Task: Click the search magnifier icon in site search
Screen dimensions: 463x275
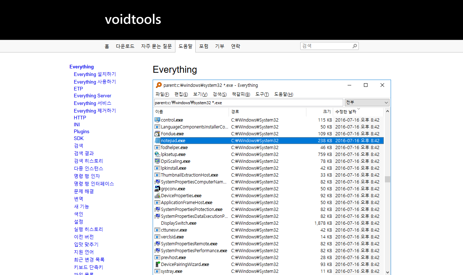Action: coord(354,46)
